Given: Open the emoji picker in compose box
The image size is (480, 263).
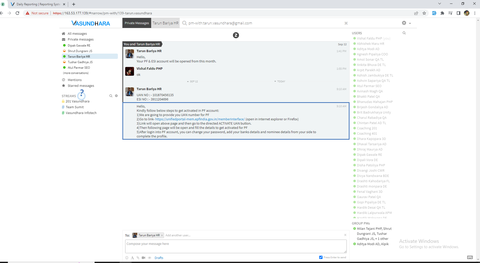Looking at the screenshot, I should pyautogui.click(x=127, y=258).
